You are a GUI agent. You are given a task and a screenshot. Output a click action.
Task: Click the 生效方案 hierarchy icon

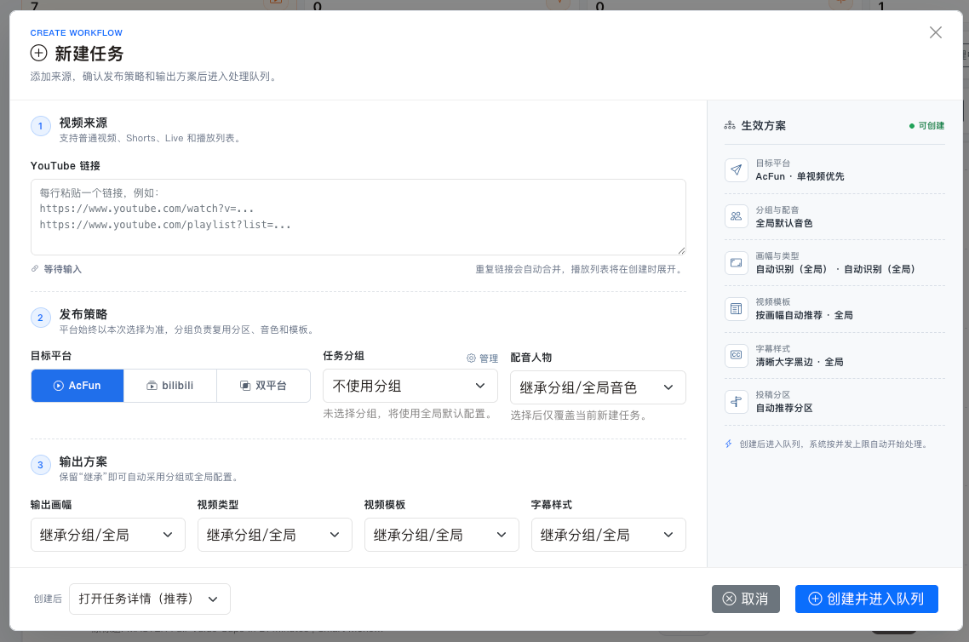coord(730,125)
